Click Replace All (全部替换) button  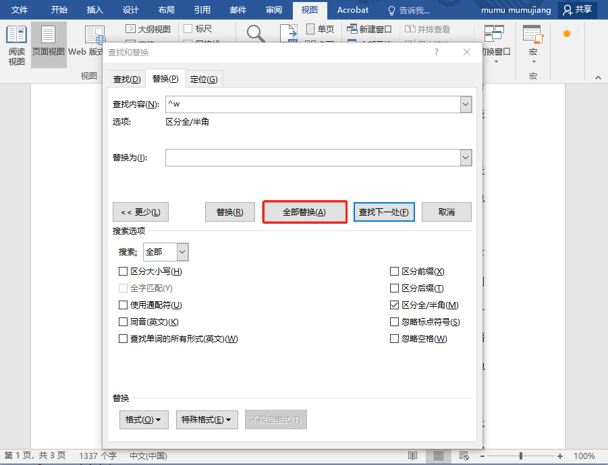[x=304, y=212]
